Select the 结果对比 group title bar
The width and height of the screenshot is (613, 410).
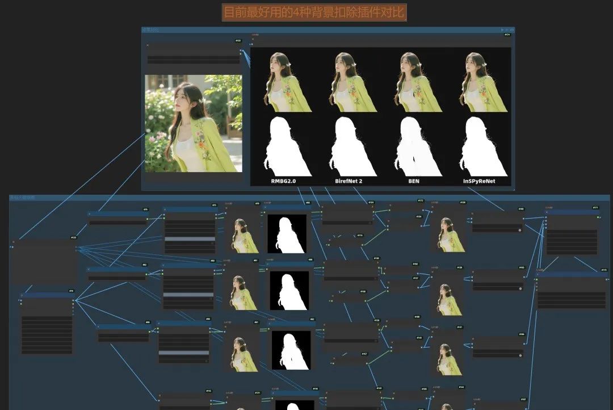328,30
